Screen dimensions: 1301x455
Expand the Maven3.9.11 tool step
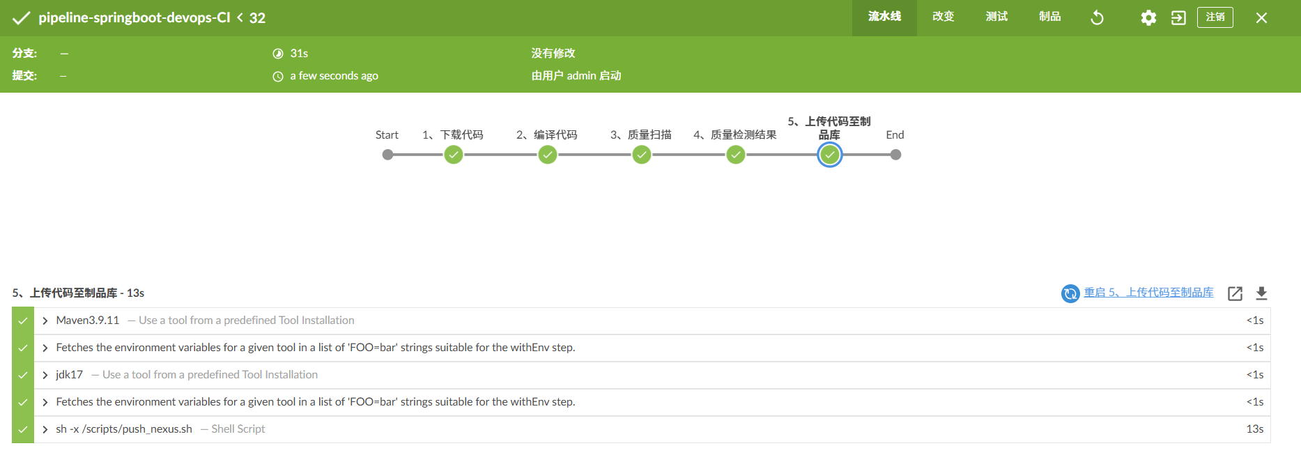45,321
